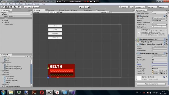
Task: Open the Component menu
Action: [29, 4]
